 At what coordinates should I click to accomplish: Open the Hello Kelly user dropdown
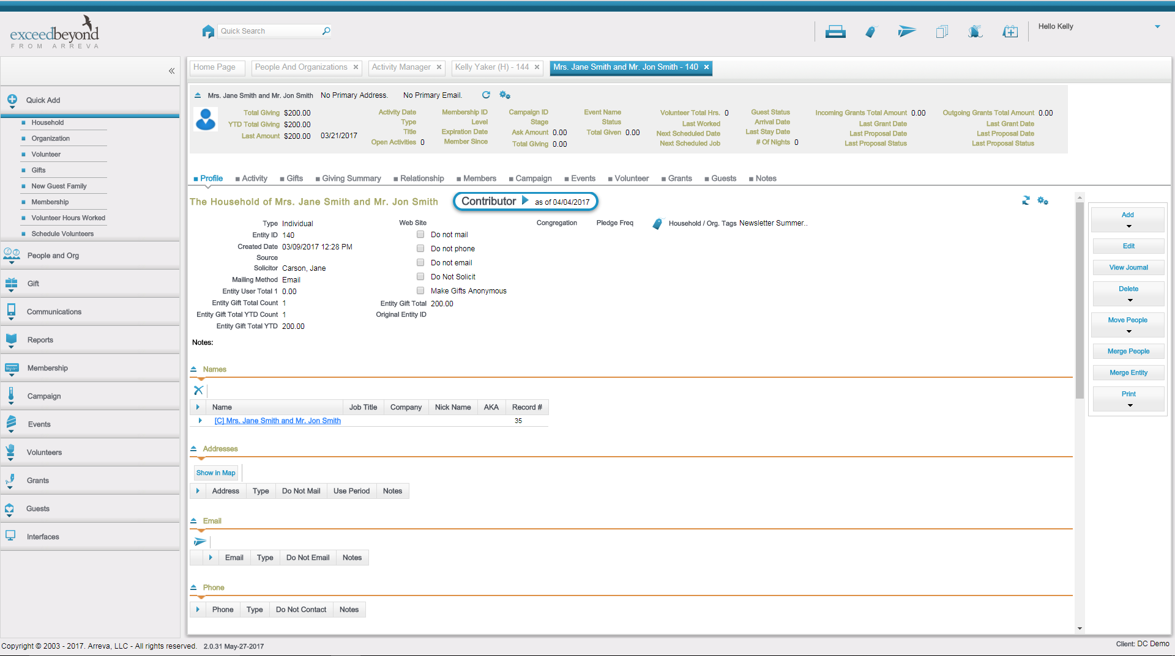(1157, 27)
